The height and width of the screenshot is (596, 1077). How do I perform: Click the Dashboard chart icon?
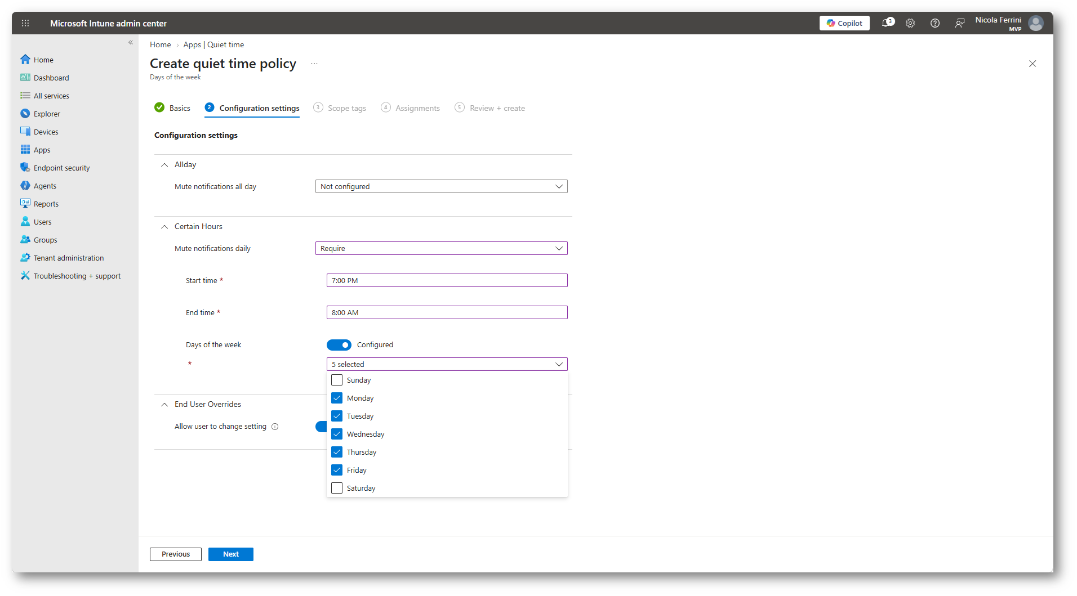(x=25, y=77)
